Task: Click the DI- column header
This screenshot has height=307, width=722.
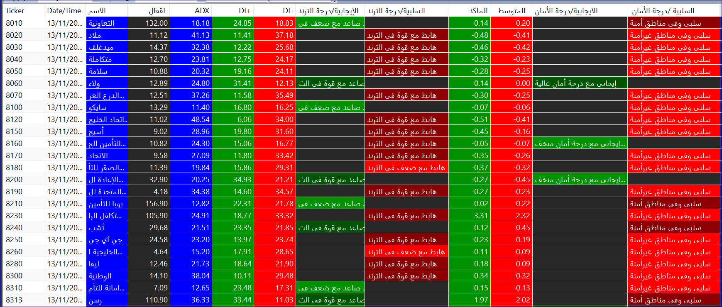Action: point(286,11)
